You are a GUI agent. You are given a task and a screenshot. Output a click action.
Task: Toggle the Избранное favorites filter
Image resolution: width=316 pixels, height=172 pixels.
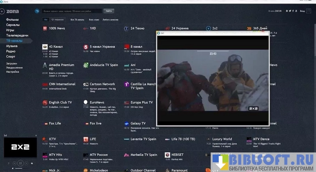[58, 19]
